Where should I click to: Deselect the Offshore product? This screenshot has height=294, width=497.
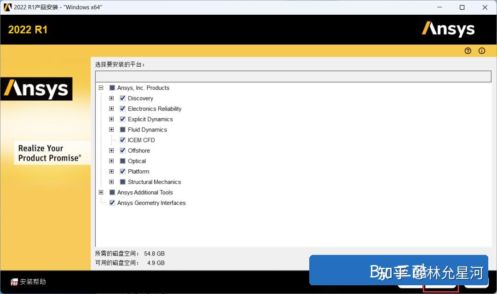coord(122,150)
